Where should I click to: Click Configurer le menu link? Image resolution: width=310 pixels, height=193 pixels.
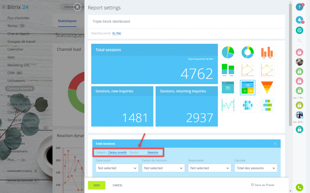[x=20, y=171]
